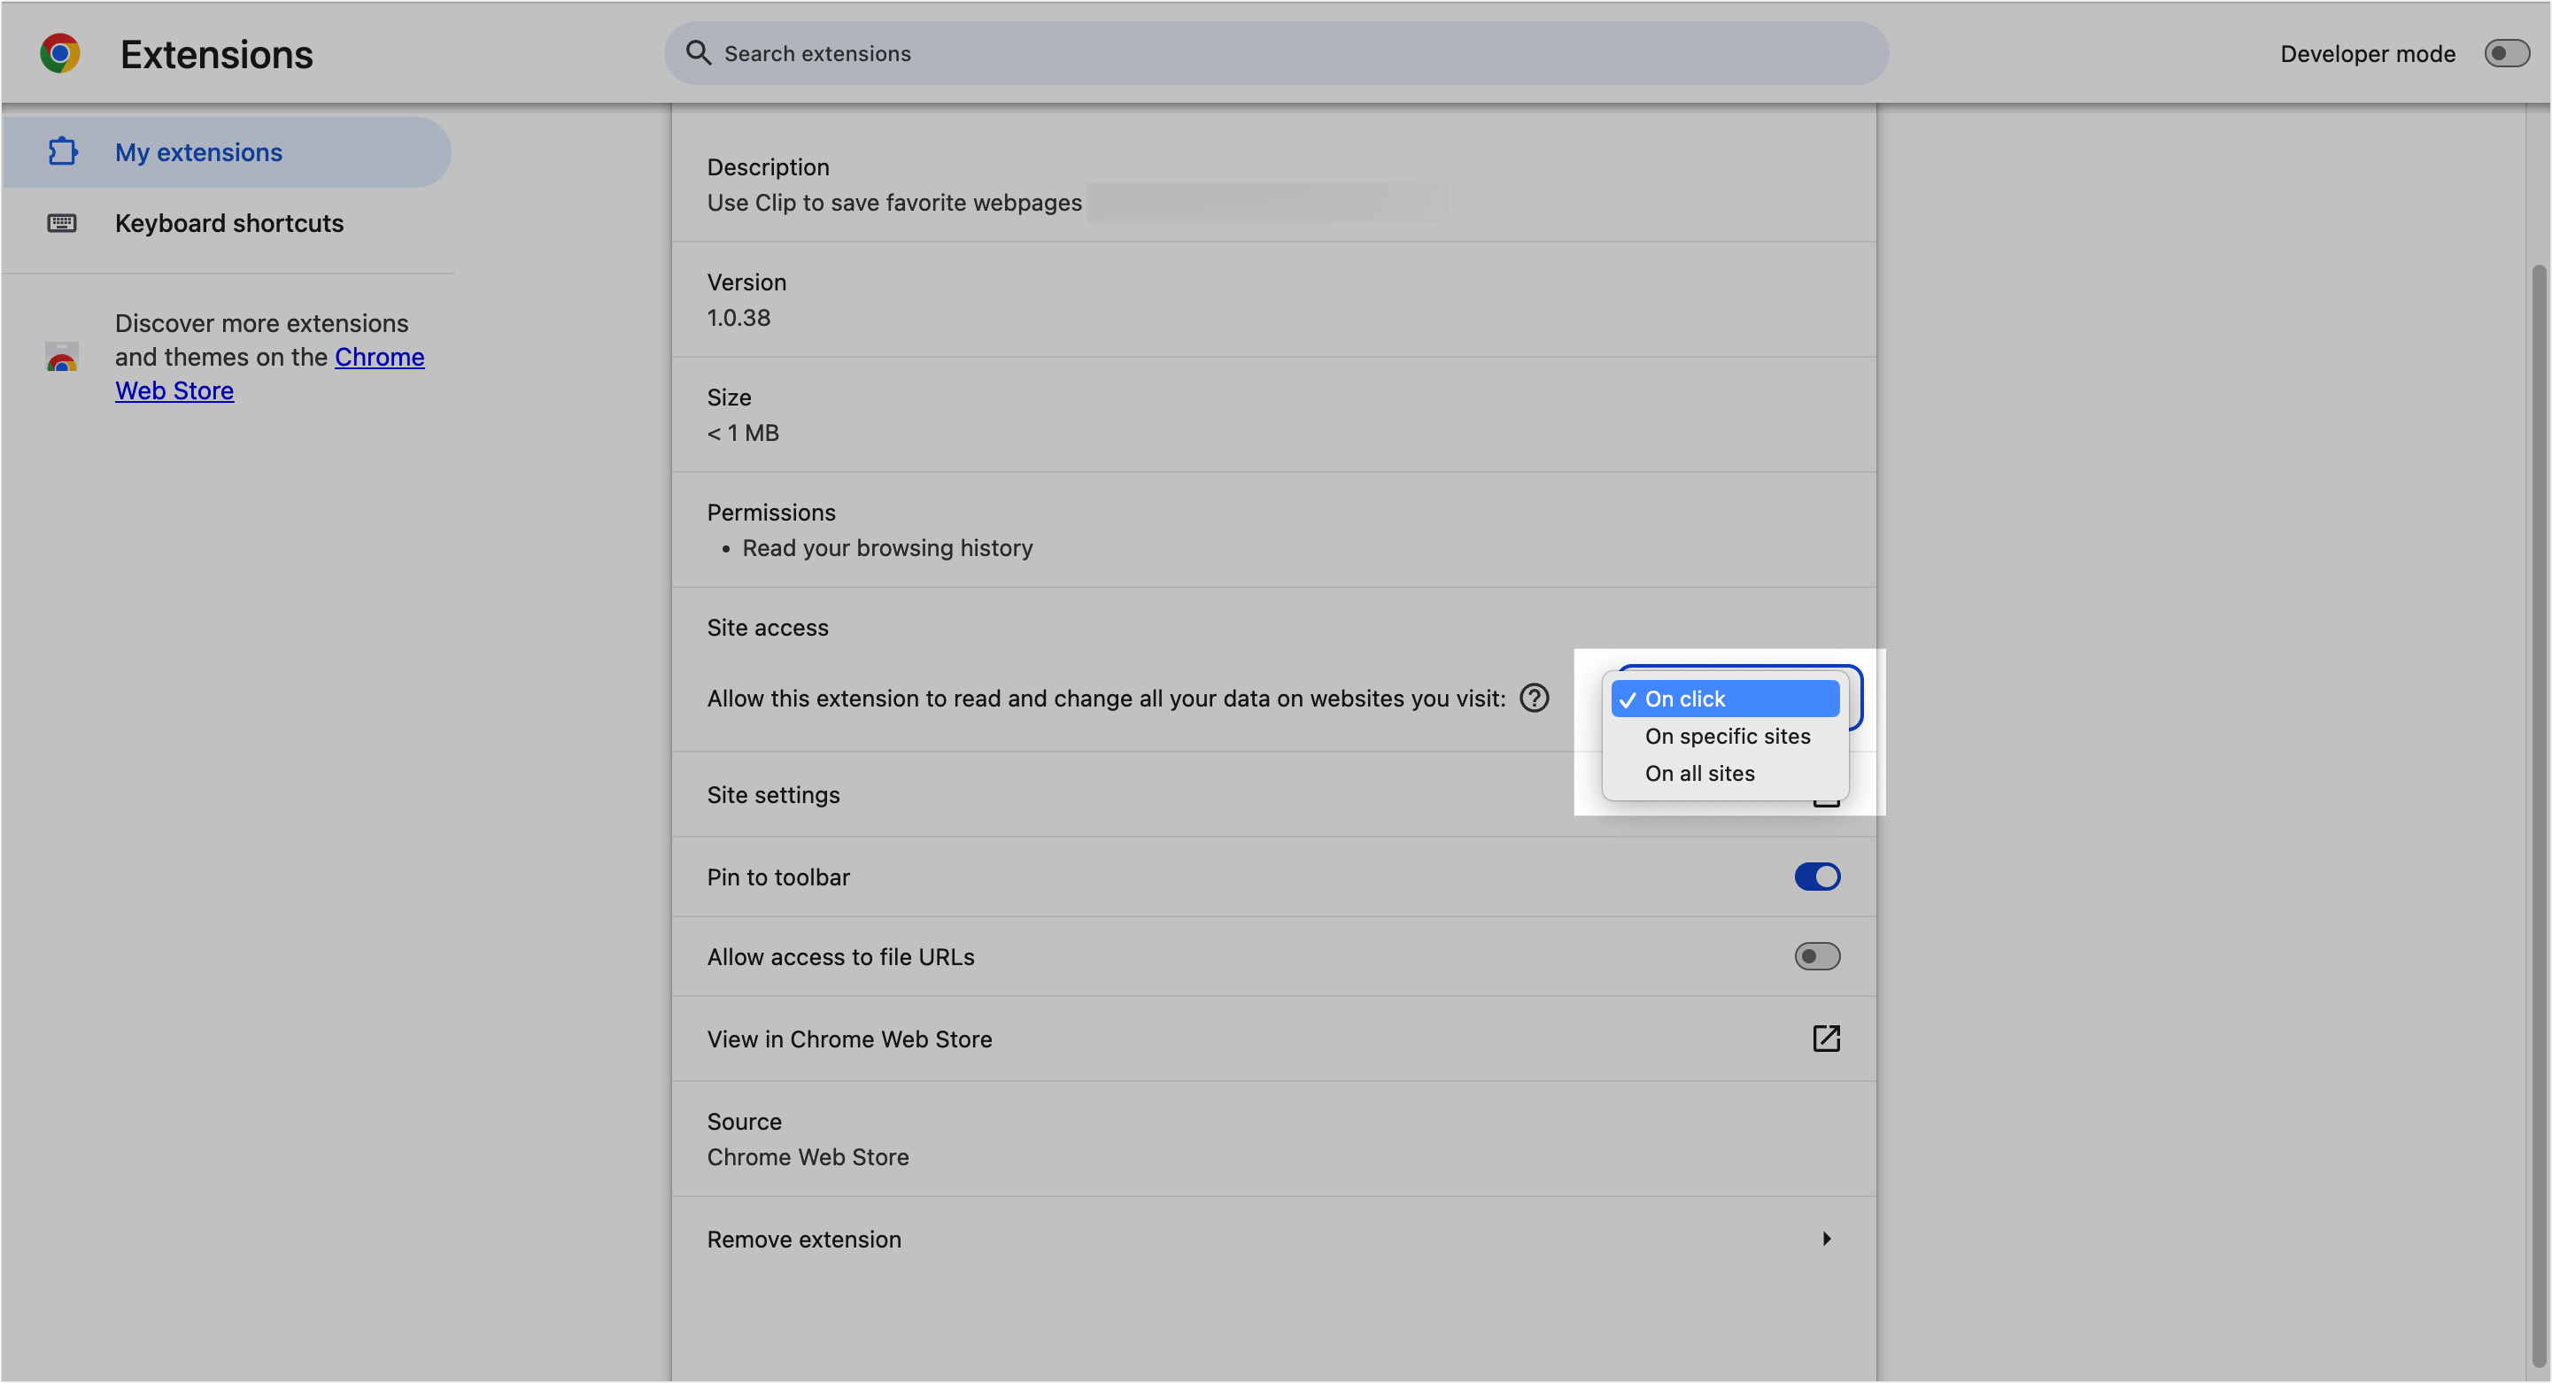The height and width of the screenshot is (1383, 2552).
Task: Enable Allow access to file URLs
Action: coord(1817,955)
